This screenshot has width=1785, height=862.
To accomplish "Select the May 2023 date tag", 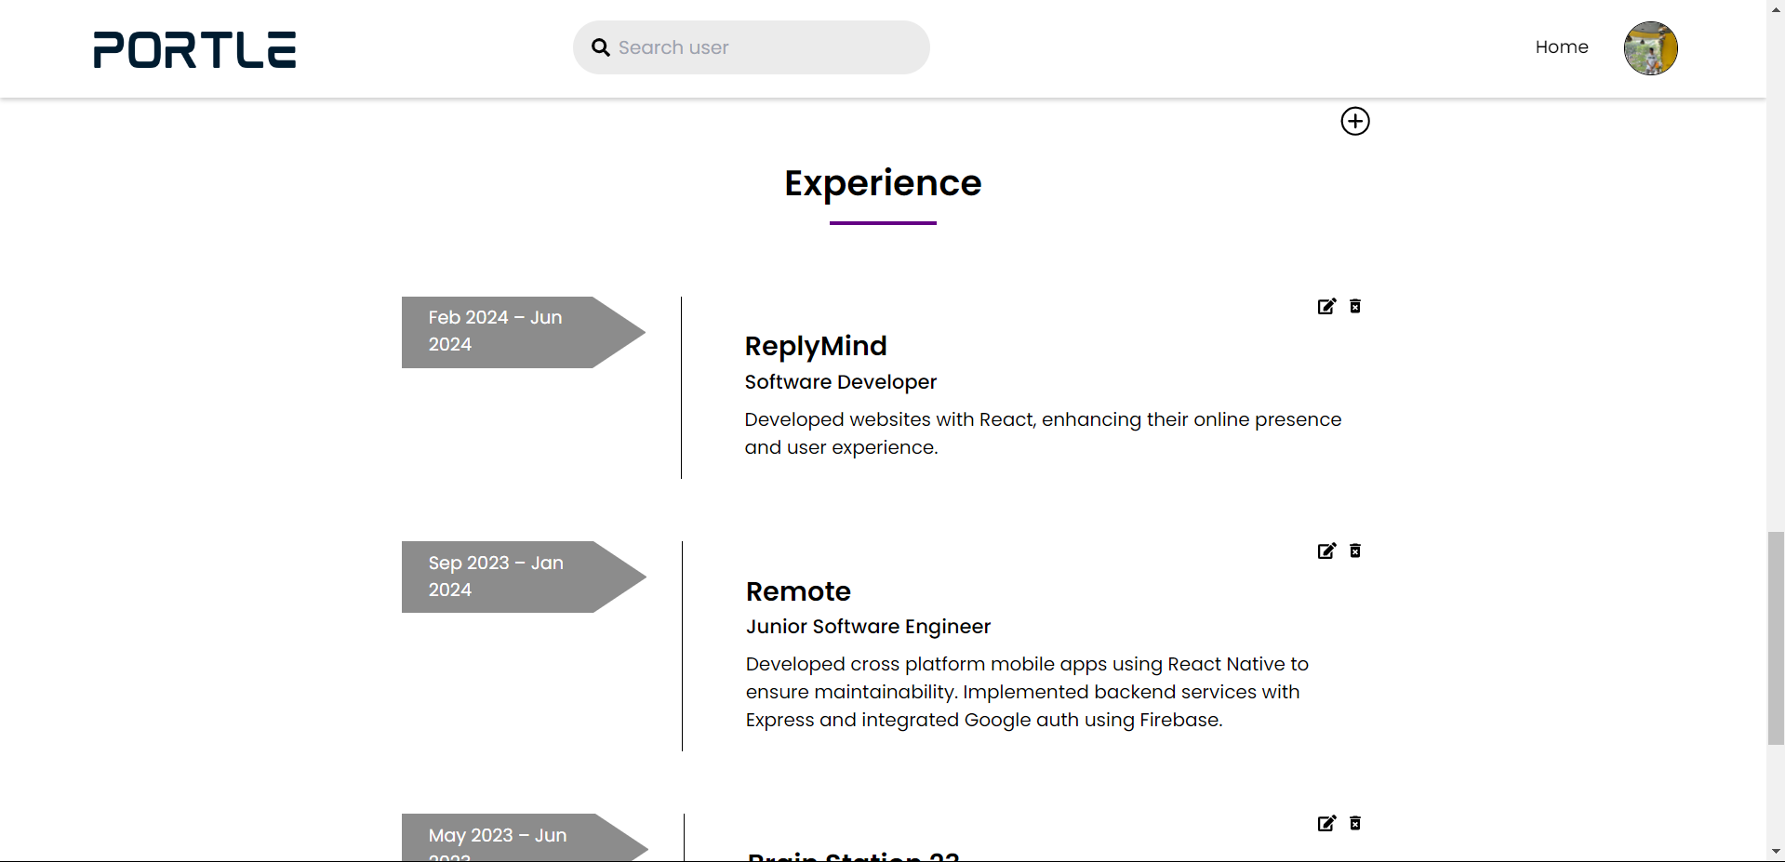I will pyautogui.click(x=523, y=837).
